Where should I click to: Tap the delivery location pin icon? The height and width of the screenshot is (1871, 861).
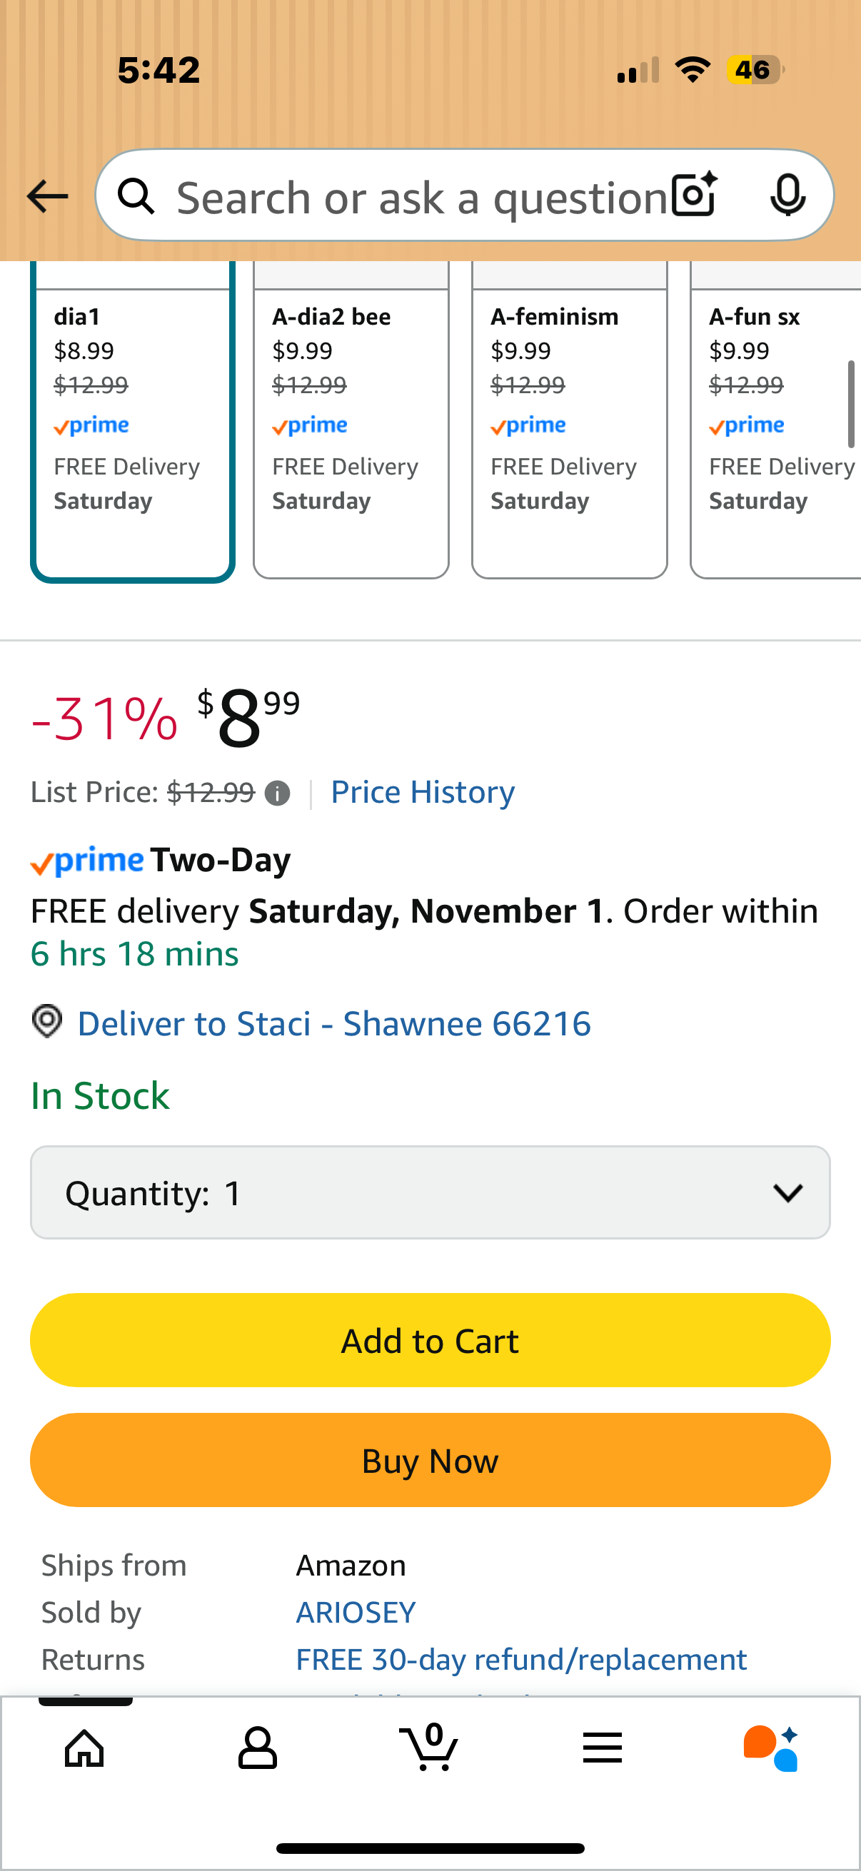coord(47,1021)
